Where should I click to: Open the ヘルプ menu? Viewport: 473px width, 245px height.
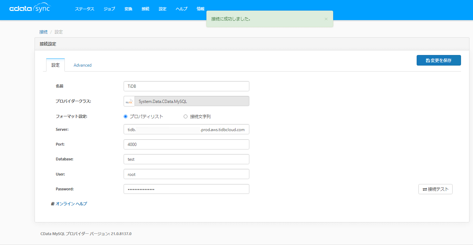click(181, 9)
